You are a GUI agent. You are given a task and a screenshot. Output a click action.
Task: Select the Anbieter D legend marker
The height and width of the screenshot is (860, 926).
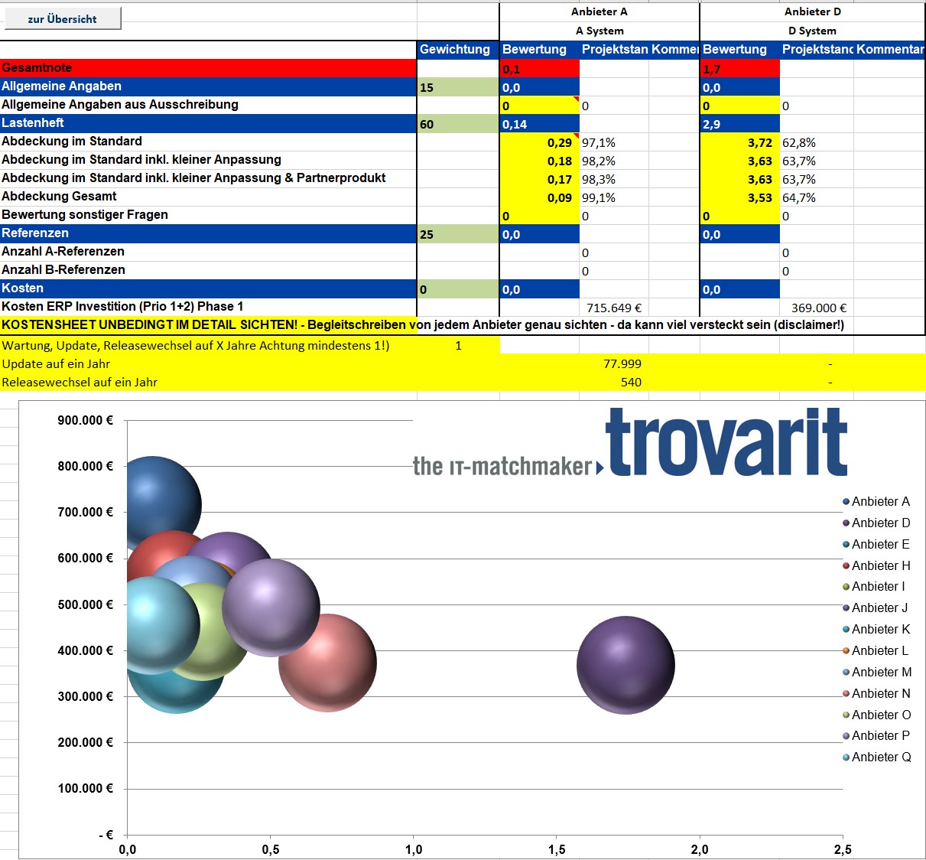click(x=846, y=523)
